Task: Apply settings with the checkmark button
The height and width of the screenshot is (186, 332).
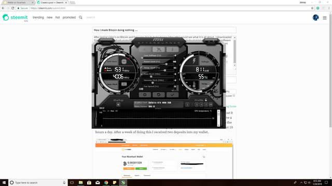Action: coord(172,95)
